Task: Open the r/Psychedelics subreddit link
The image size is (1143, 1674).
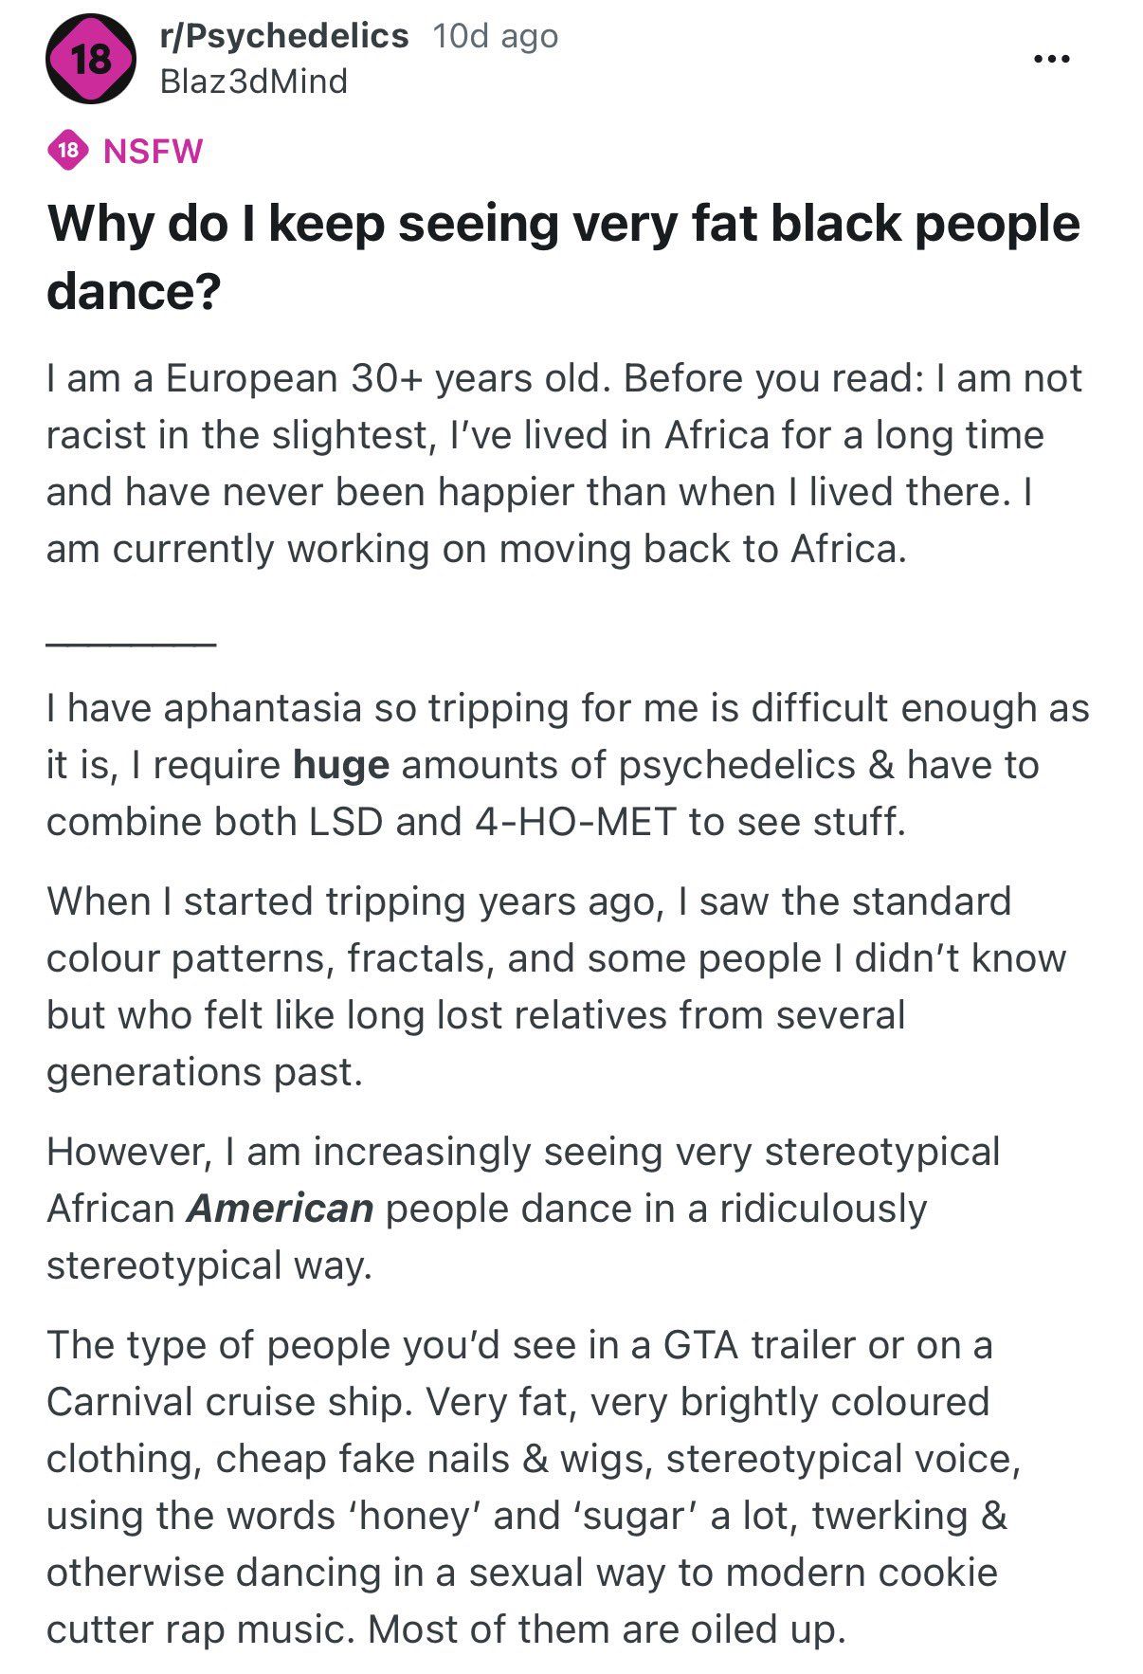Action: pos(284,36)
